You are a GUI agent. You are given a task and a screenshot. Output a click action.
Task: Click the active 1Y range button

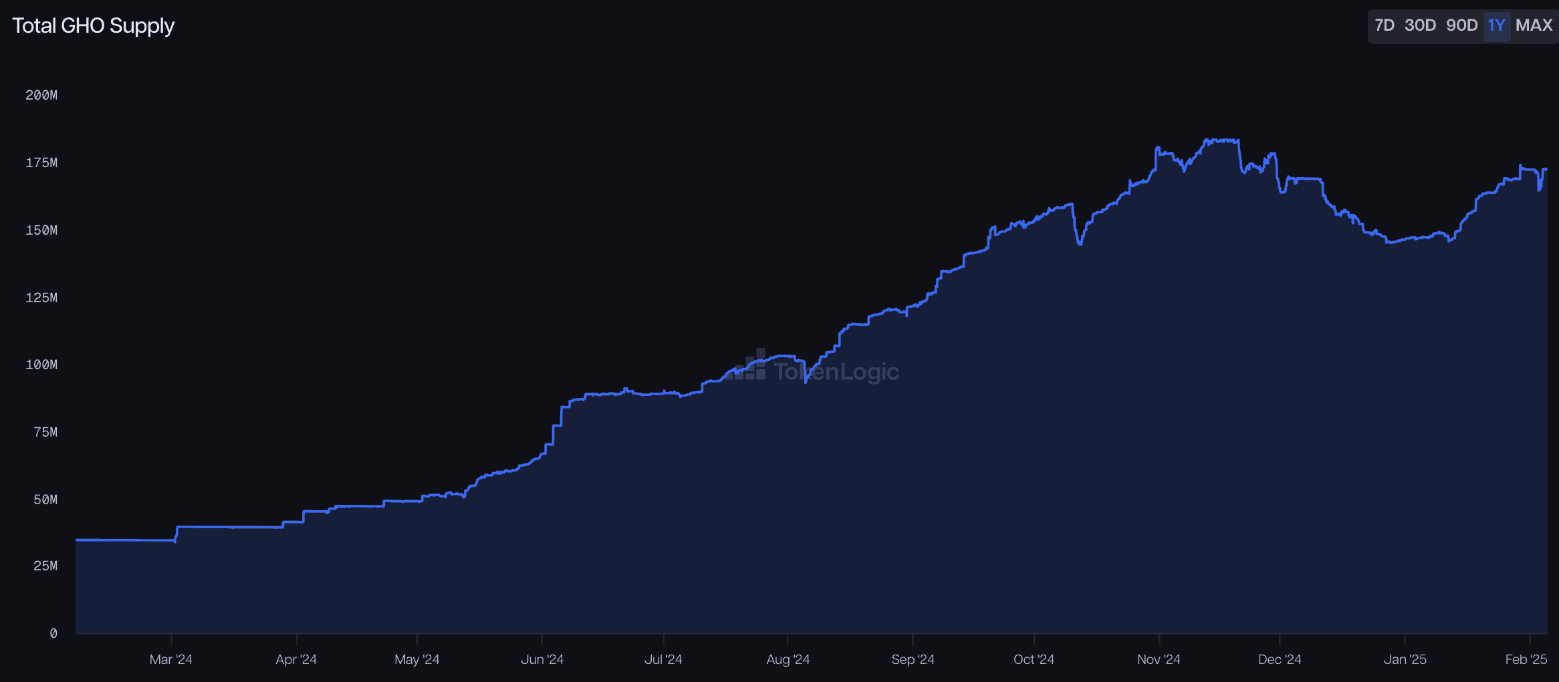[x=1496, y=25]
